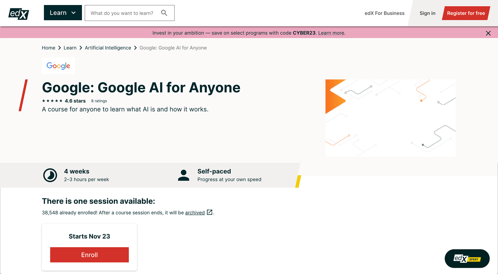This screenshot has height=274, width=498.
Task: Click the 'Self-paced' label
Action: coord(214,171)
